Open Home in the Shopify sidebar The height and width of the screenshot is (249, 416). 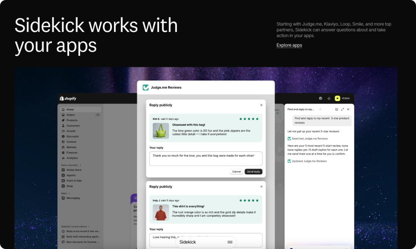point(81,109)
